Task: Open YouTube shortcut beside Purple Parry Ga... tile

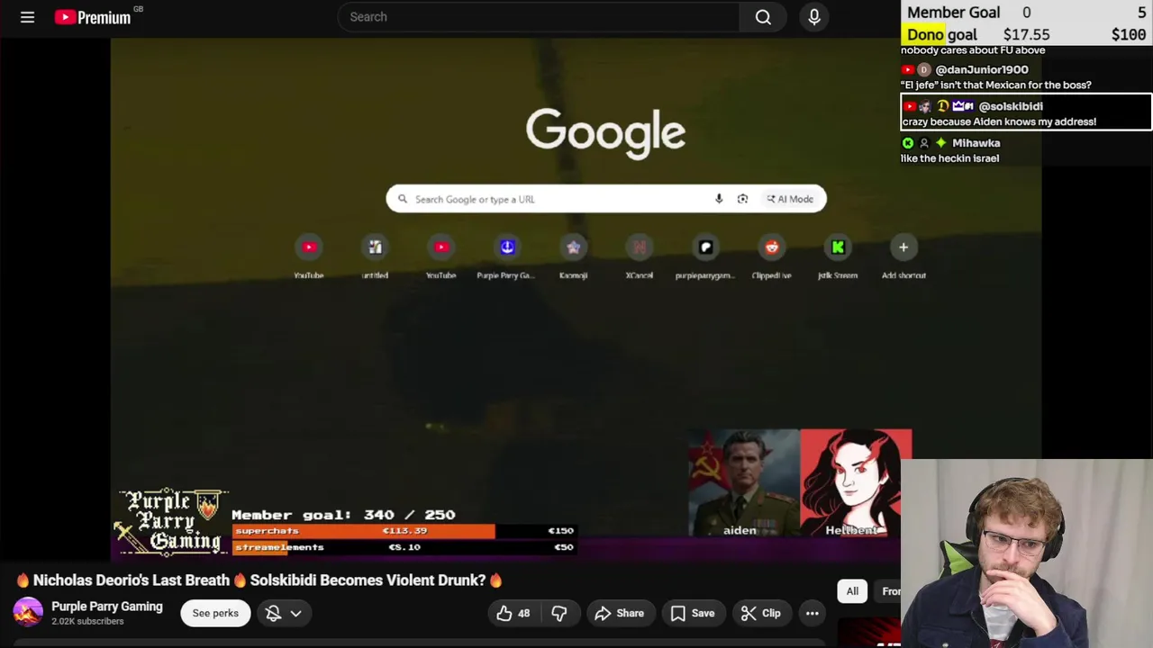Action: pyautogui.click(x=440, y=257)
